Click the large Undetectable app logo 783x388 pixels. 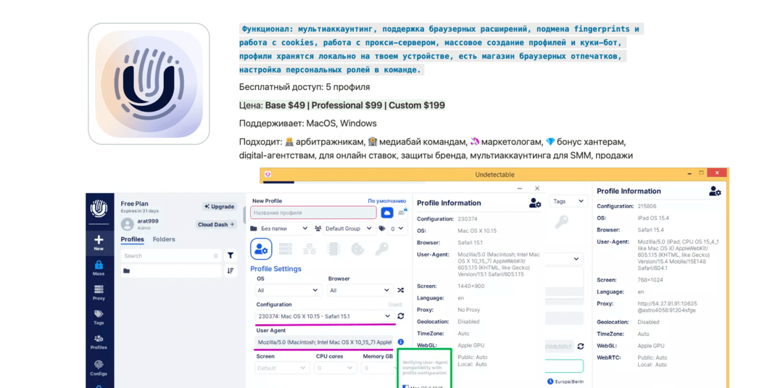[149, 84]
